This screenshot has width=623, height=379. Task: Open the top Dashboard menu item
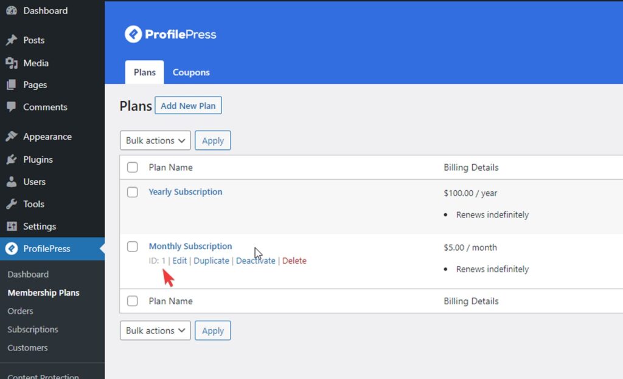click(45, 11)
